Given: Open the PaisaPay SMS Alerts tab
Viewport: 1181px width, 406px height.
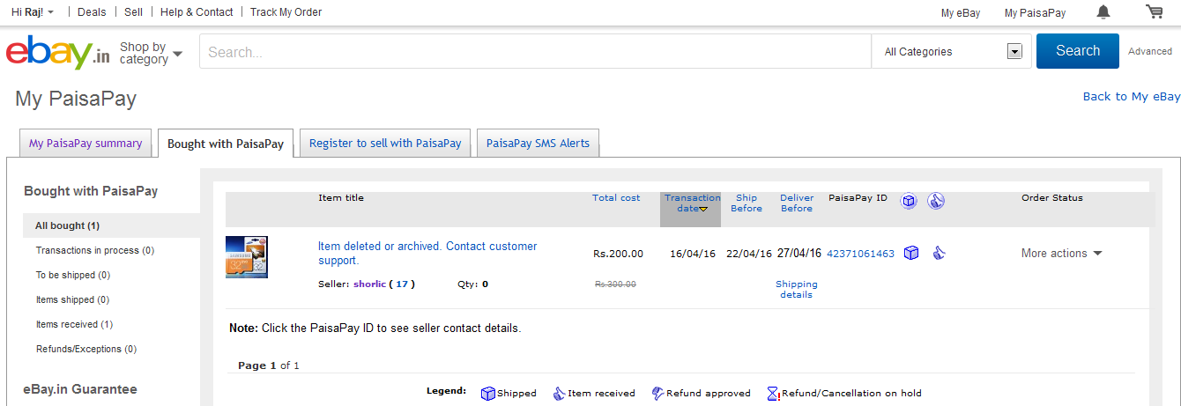Looking at the screenshot, I should pyautogui.click(x=538, y=144).
